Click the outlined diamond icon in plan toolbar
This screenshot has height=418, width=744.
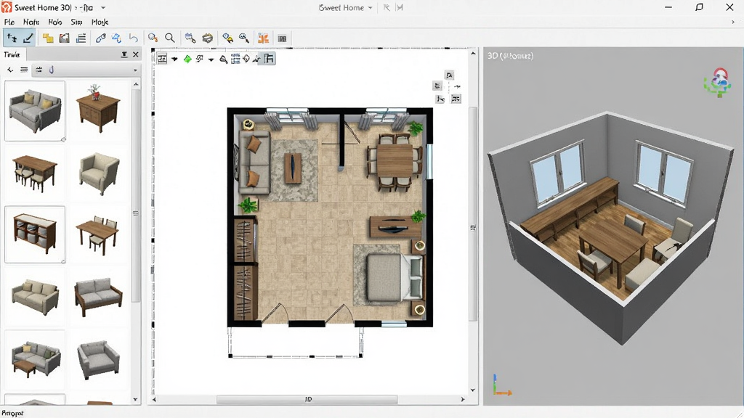pyautogui.click(x=246, y=59)
